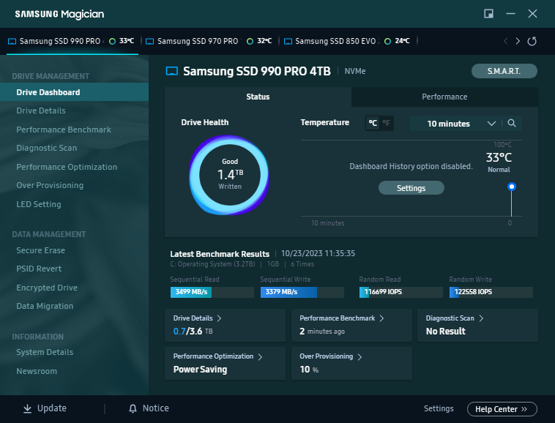Expand the Drive Details card chevron
The height and width of the screenshot is (423, 555).
point(220,318)
